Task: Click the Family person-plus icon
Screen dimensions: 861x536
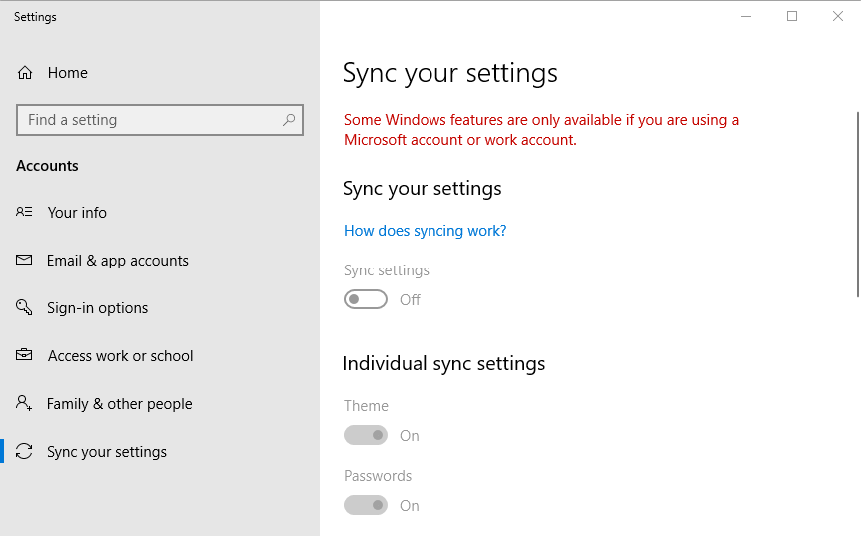Action: point(25,403)
